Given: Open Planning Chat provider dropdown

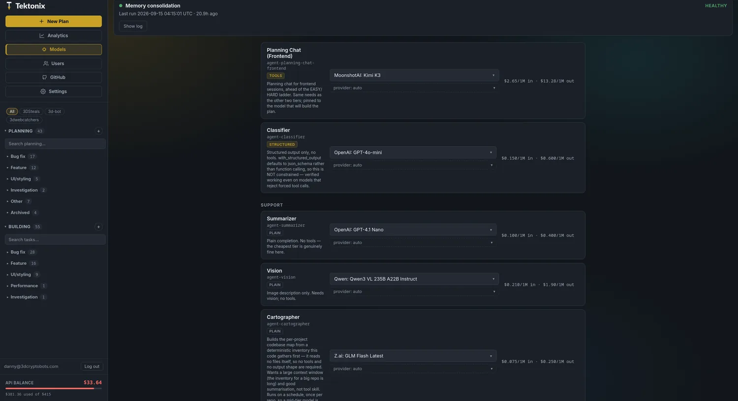Looking at the screenshot, I should (414, 88).
